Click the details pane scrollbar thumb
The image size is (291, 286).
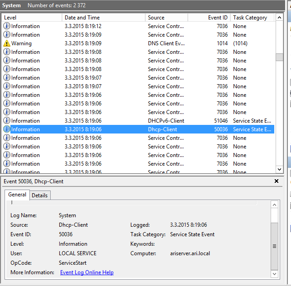pos(275,246)
